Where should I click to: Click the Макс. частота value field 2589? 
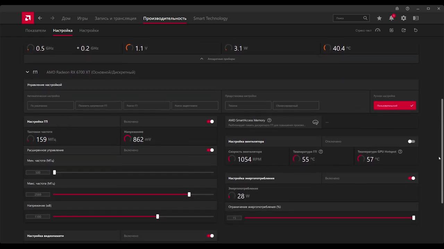point(38,194)
